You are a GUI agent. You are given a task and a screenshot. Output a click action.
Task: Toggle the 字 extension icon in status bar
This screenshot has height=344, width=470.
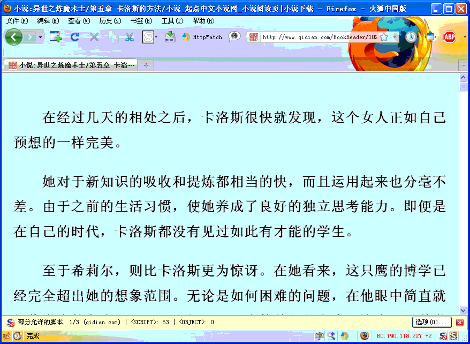(x=319, y=335)
